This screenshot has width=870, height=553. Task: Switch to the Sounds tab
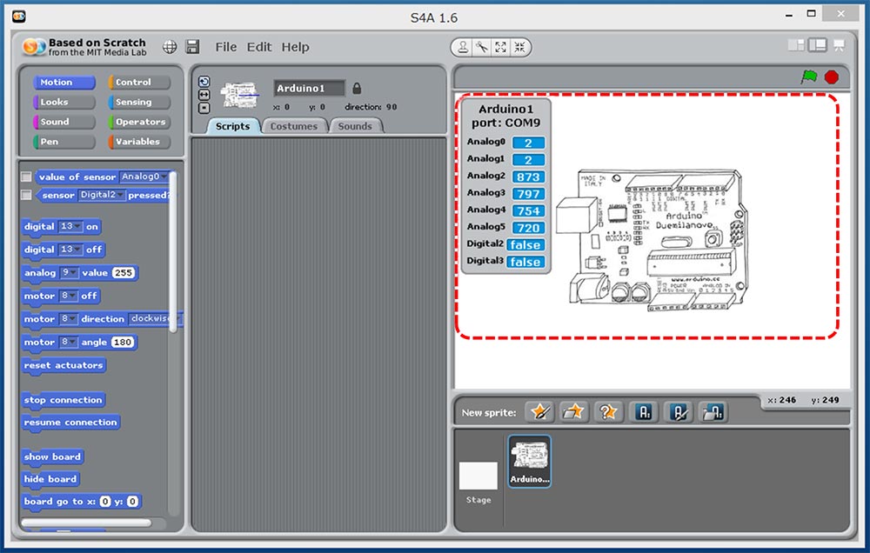click(x=355, y=126)
